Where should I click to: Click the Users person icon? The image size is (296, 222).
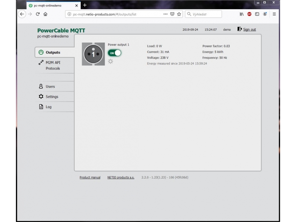tap(41, 86)
